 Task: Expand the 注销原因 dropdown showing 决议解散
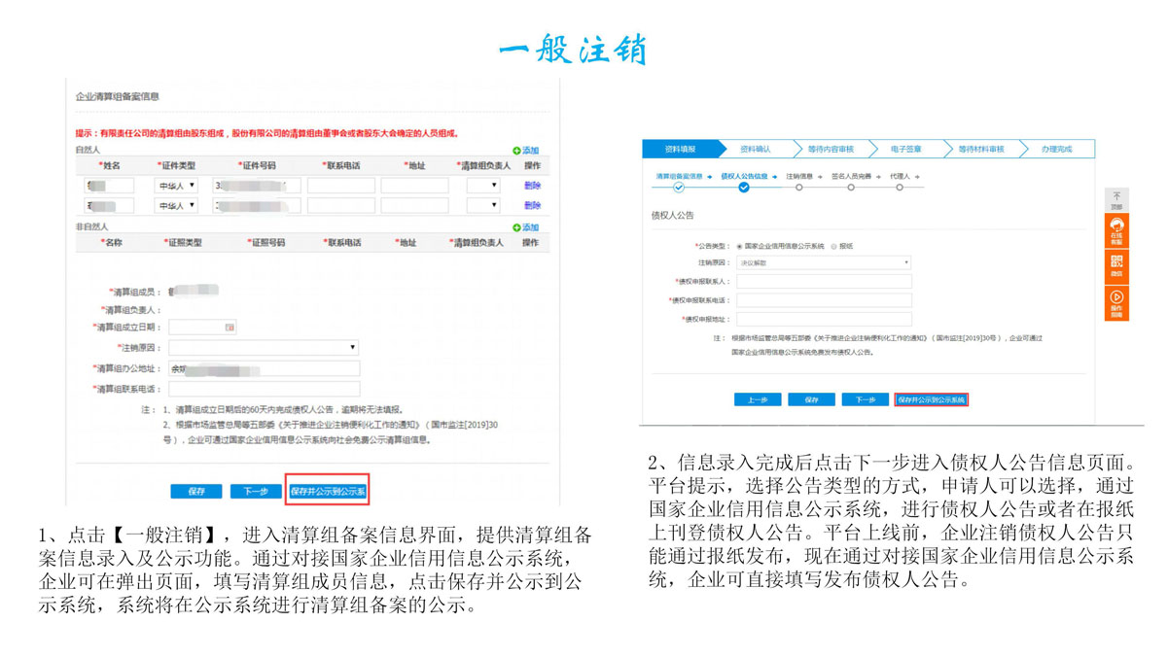click(824, 263)
